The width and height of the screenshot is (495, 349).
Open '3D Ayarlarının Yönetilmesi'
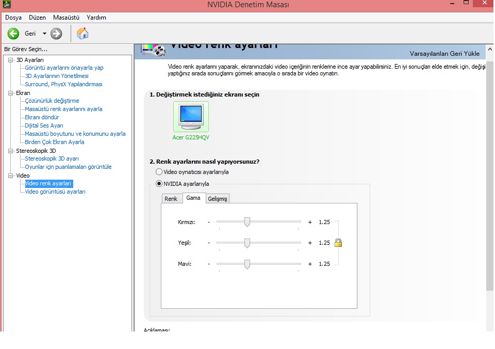click(x=57, y=76)
